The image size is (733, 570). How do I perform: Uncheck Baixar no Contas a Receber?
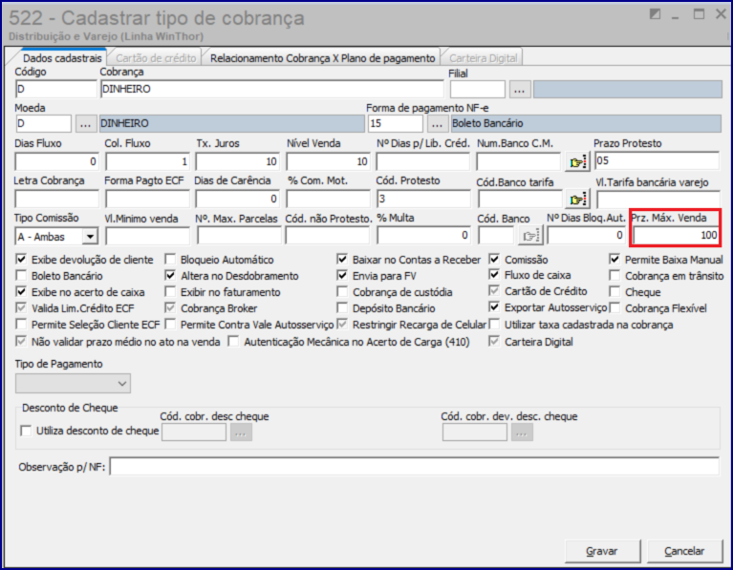(x=343, y=260)
